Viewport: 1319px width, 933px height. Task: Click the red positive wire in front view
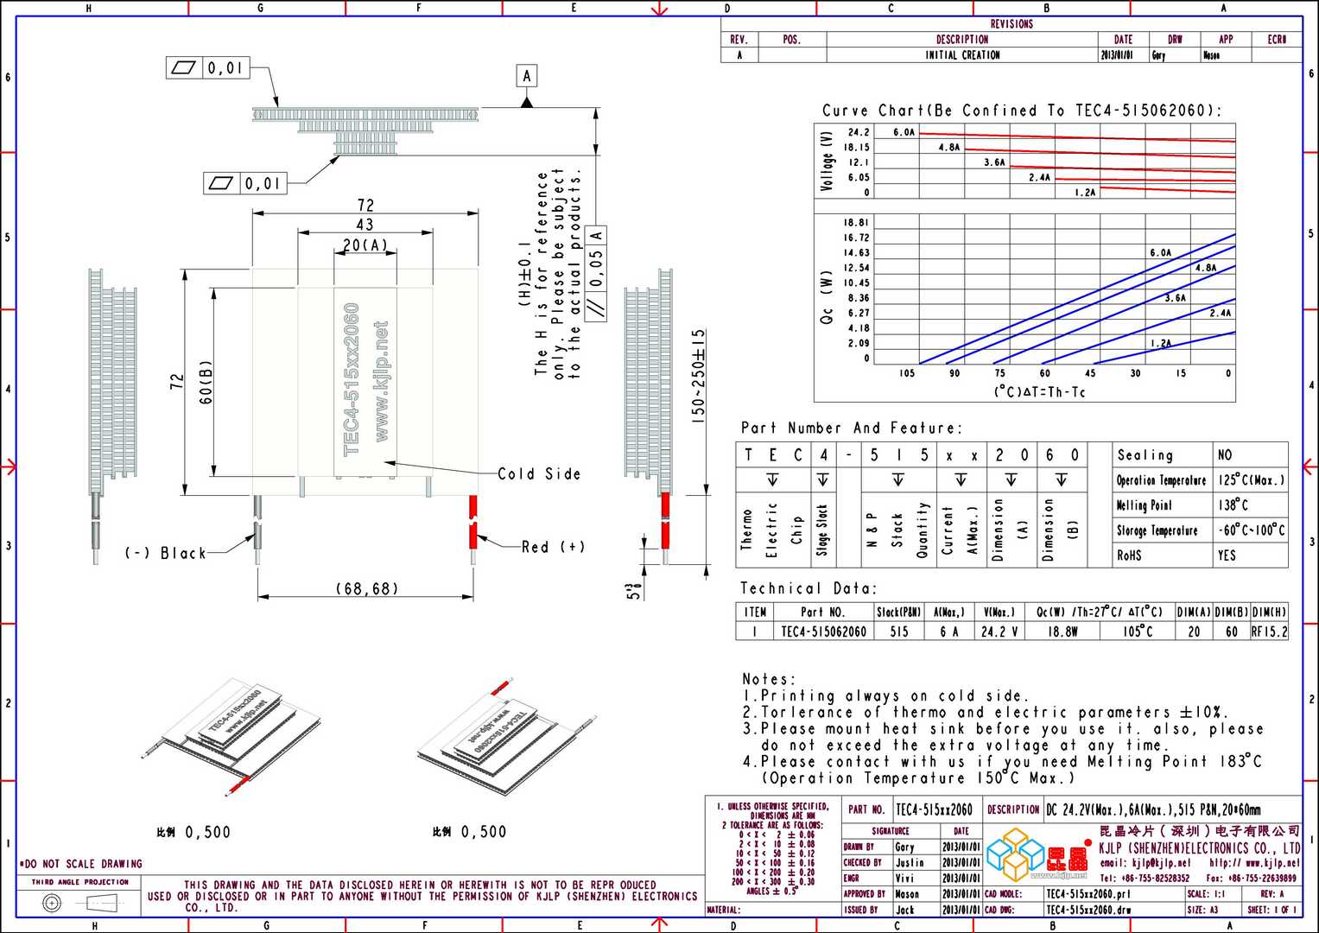click(472, 521)
